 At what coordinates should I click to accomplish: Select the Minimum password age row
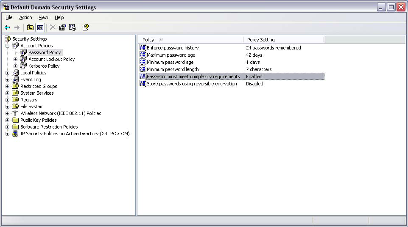(x=232, y=62)
